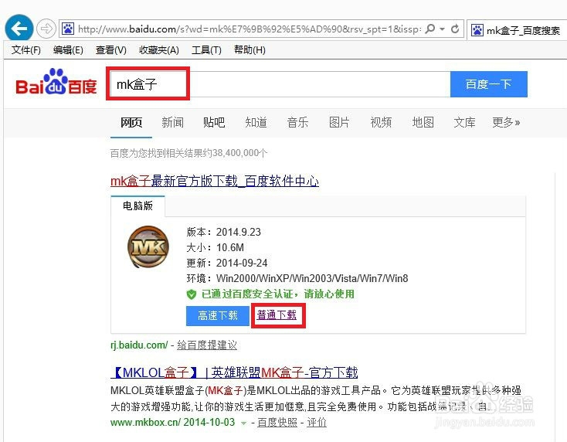Viewport: 567px width, 442px height.
Task: Open the 工具(T) menu
Action: [x=206, y=50]
